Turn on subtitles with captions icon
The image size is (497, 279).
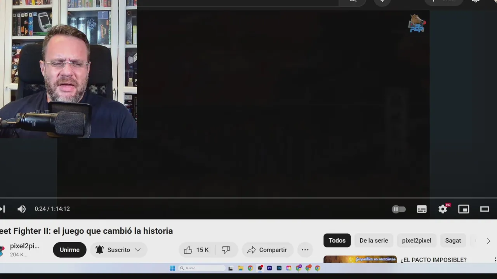click(422, 209)
